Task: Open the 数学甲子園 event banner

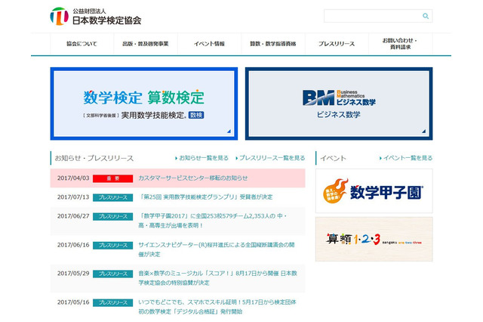Action: tap(374, 191)
